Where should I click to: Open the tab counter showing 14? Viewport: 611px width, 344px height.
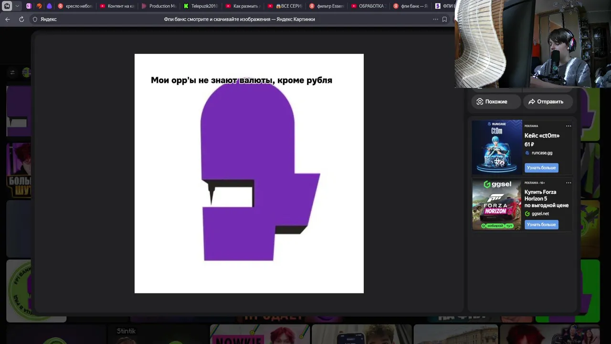7,6
